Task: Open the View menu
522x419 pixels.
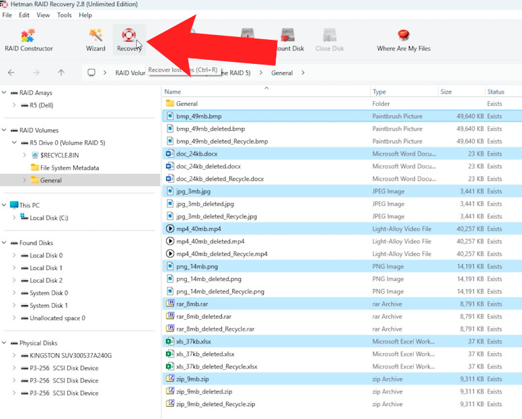Action: tap(43, 15)
